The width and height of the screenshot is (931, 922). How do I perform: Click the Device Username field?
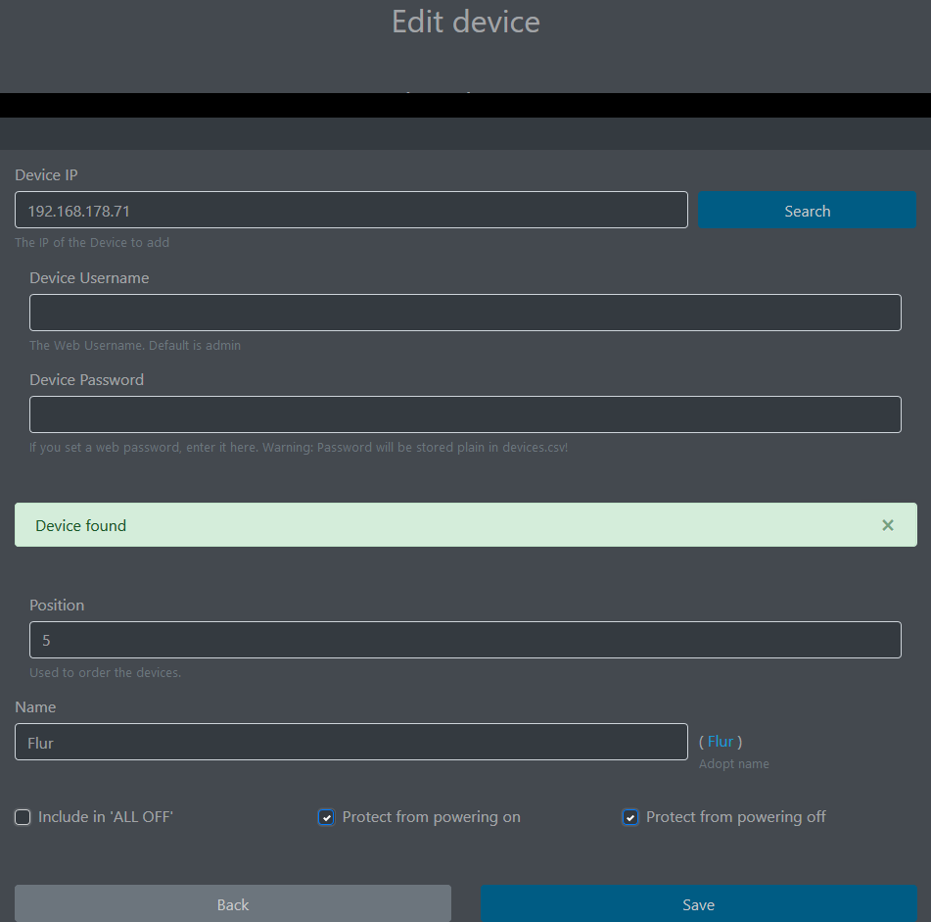pos(465,313)
